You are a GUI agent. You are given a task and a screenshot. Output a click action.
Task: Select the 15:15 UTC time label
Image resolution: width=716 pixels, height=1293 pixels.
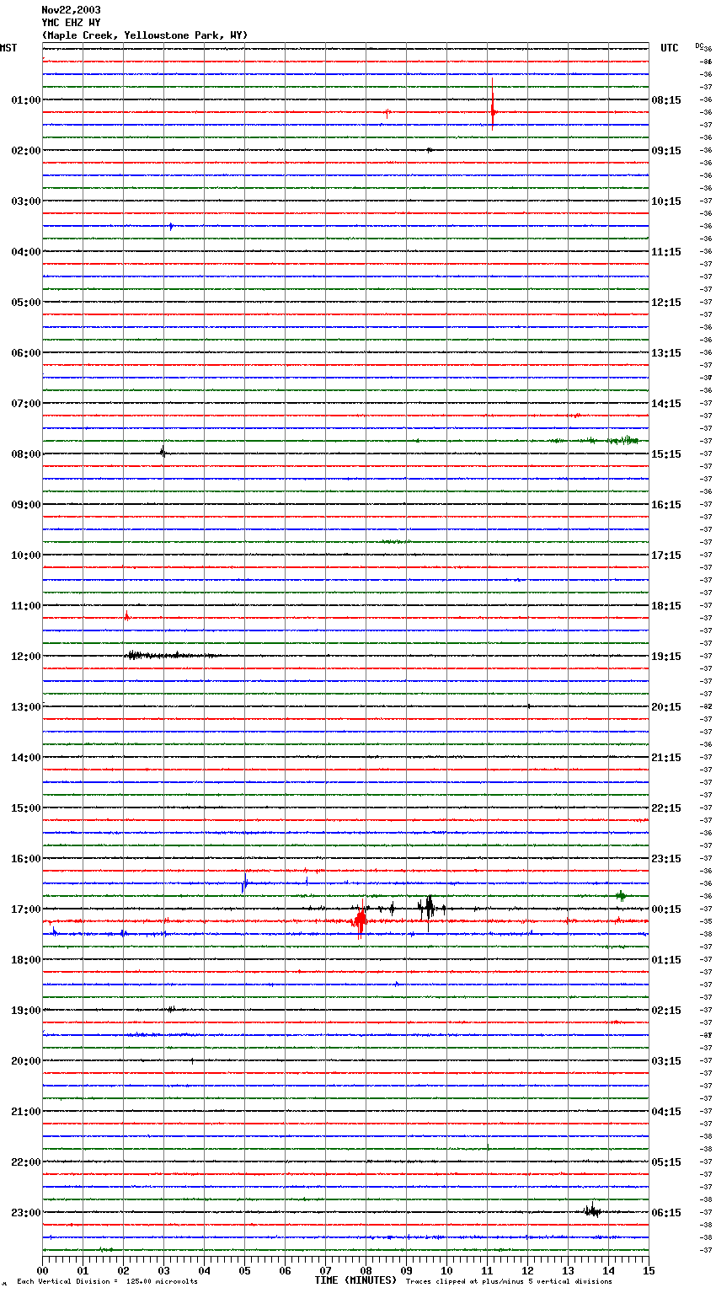[666, 454]
